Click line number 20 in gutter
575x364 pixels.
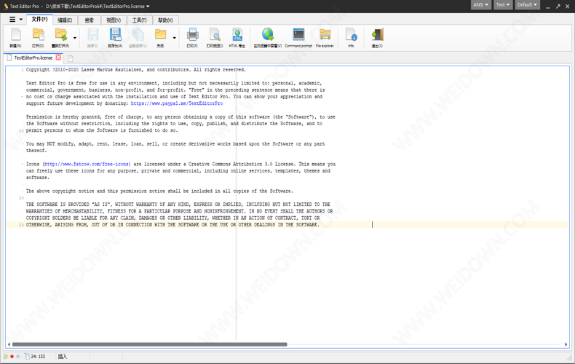click(x=21, y=198)
